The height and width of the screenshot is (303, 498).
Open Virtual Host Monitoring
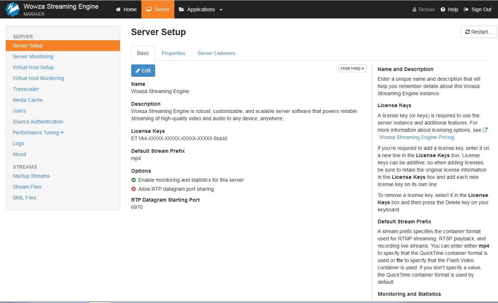click(x=38, y=78)
